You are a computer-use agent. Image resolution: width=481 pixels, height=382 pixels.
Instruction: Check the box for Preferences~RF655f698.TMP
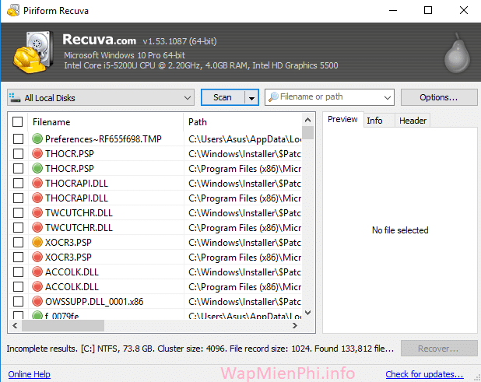pyautogui.click(x=18, y=139)
